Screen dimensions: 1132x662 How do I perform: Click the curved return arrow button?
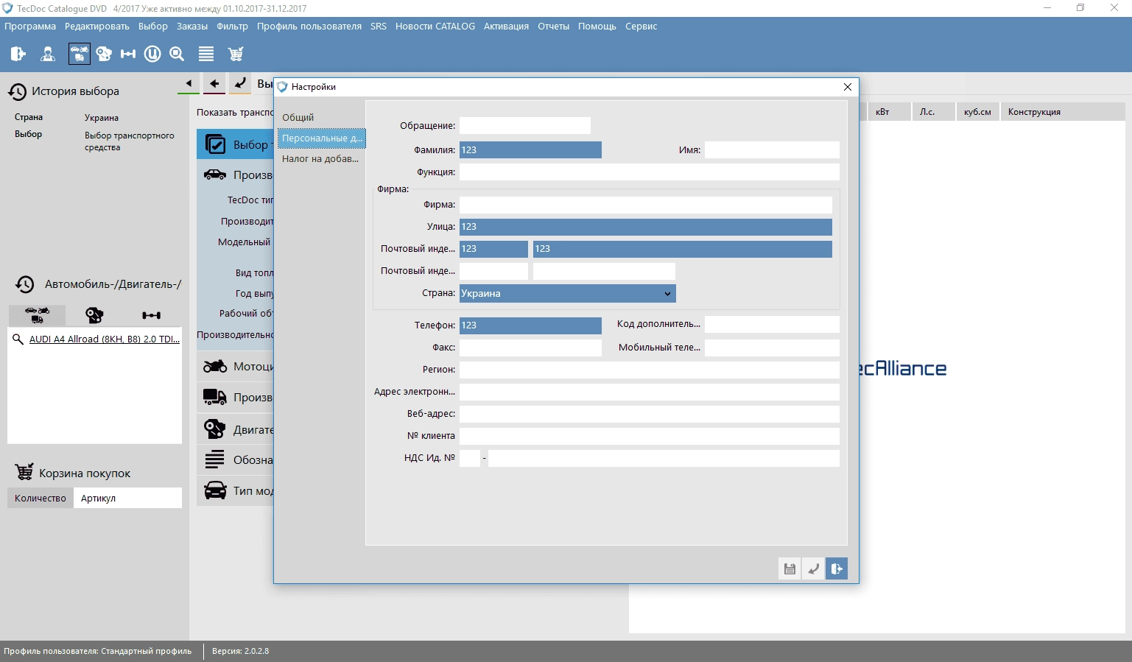pyautogui.click(x=240, y=84)
